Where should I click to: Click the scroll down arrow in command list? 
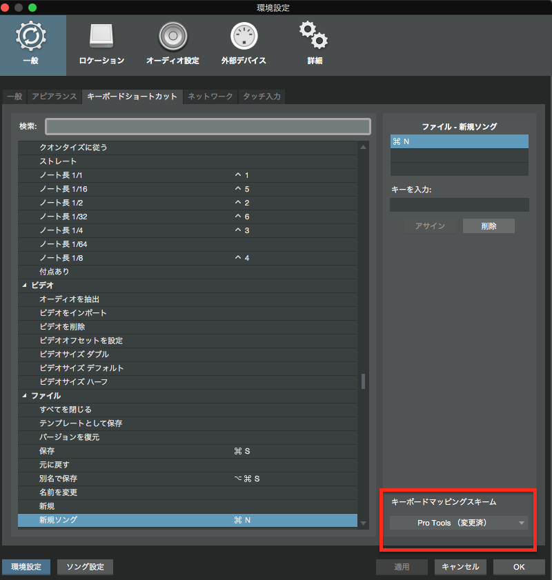coord(364,523)
